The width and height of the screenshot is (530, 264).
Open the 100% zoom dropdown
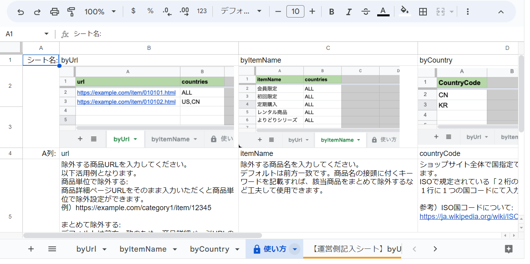100,12
